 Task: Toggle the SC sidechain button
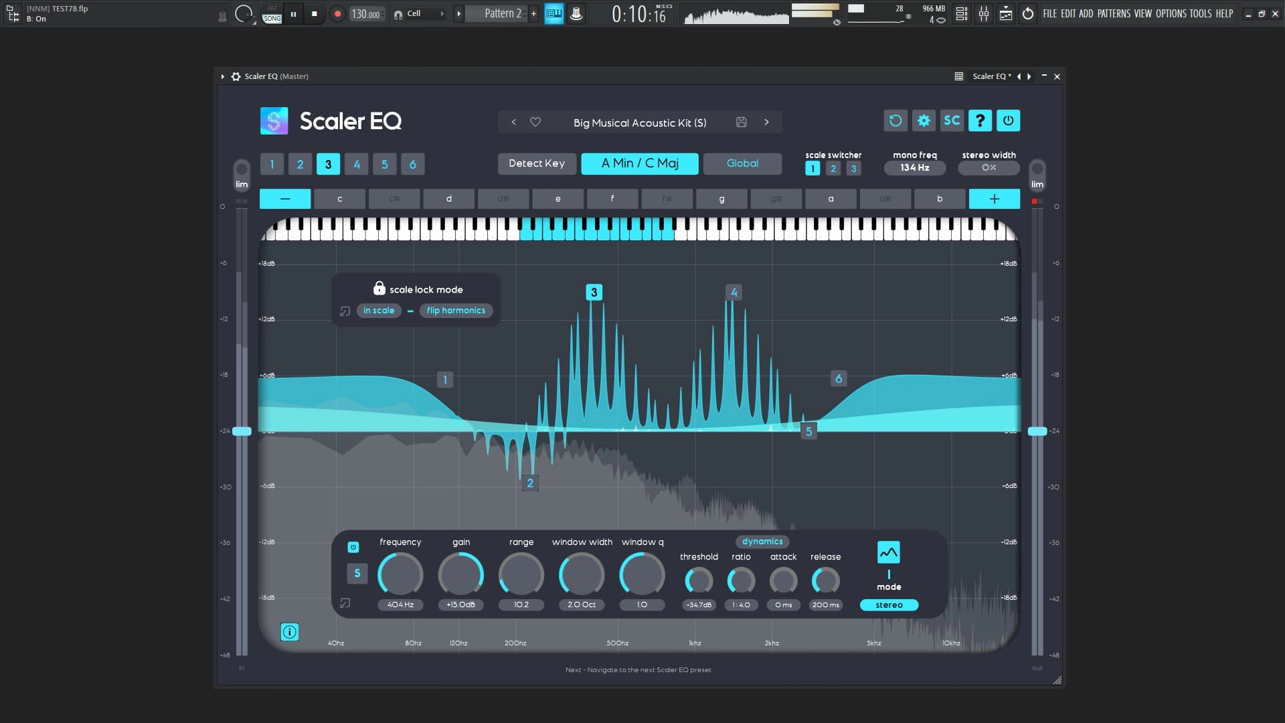pos(952,120)
